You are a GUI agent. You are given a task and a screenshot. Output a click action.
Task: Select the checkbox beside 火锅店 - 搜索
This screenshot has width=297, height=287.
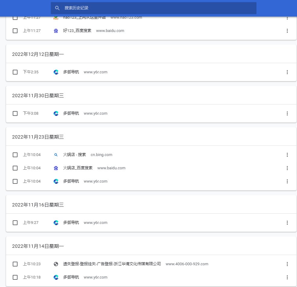(15, 155)
